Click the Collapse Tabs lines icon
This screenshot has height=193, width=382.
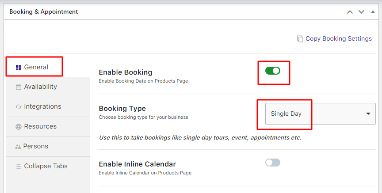coord(19,167)
